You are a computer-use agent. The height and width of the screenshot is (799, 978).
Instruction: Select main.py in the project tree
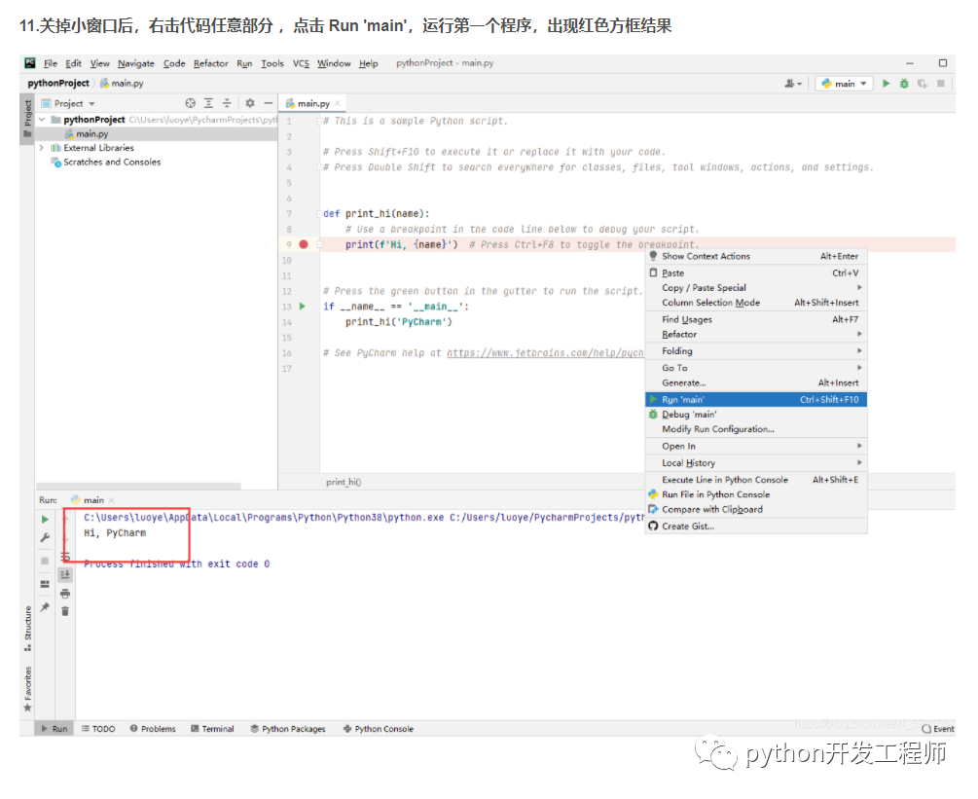coord(91,134)
